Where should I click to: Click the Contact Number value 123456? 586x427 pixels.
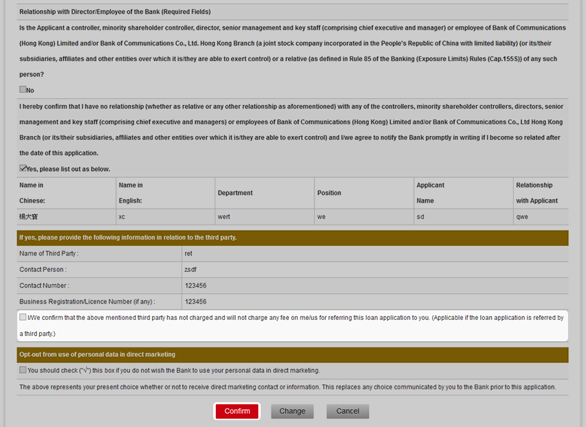click(x=195, y=285)
